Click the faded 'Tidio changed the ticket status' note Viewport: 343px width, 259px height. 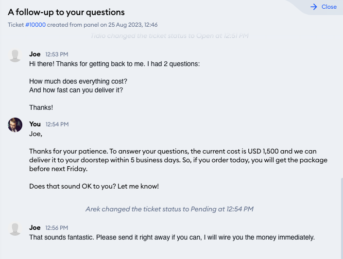click(x=170, y=35)
